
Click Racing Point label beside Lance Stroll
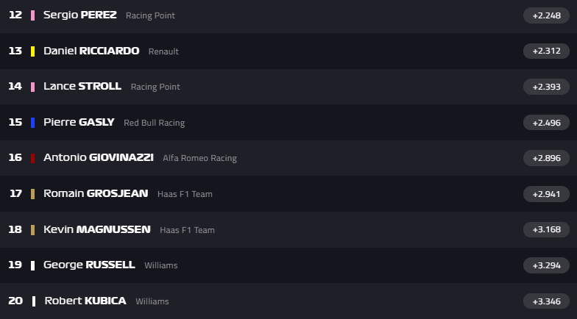coord(155,87)
